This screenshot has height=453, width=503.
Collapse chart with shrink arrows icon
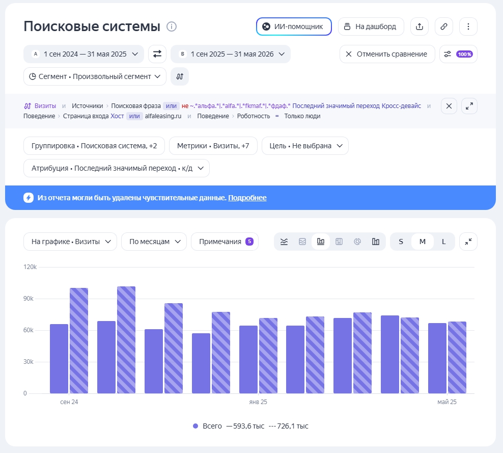point(468,242)
